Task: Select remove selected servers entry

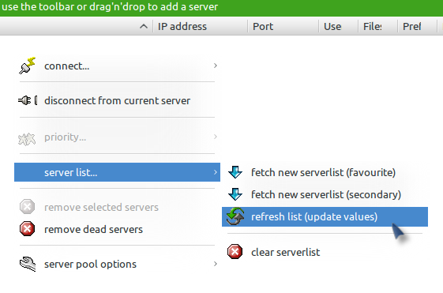Action: [117, 207]
